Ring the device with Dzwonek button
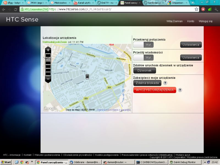Viewport: 220px width, 165px height. [145, 70]
